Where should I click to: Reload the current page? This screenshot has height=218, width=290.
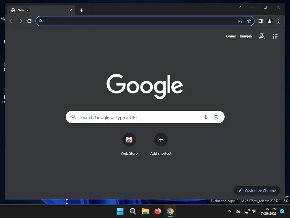29,21
